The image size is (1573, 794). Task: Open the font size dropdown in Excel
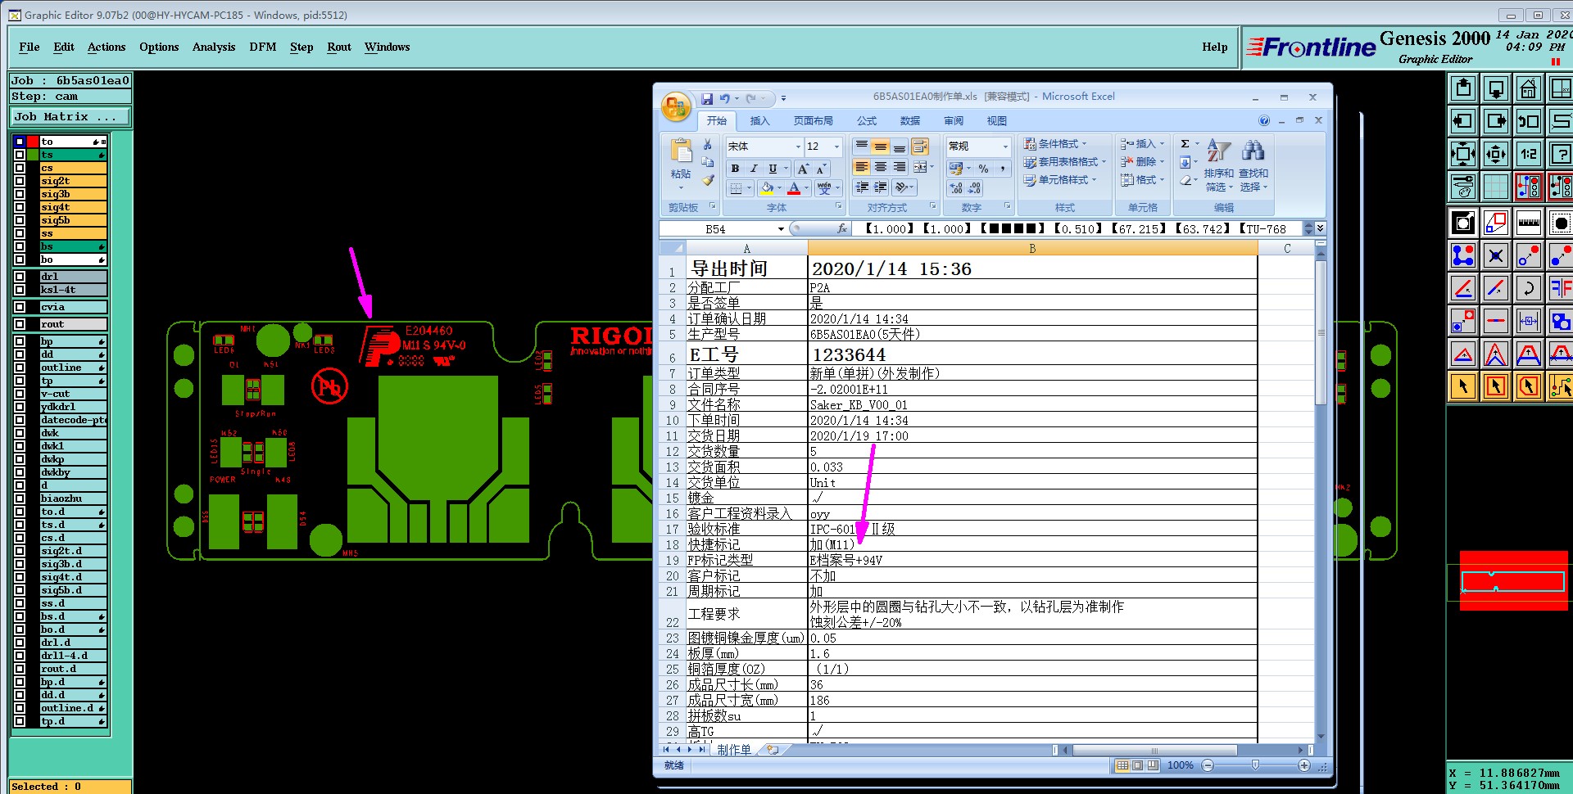pos(836,147)
